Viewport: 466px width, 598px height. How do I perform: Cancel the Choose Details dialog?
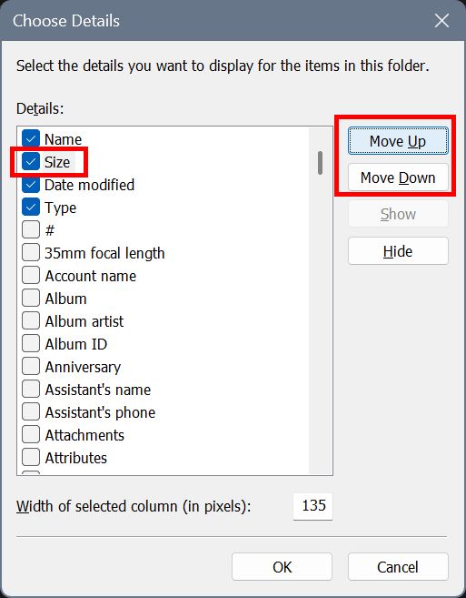pos(398,567)
